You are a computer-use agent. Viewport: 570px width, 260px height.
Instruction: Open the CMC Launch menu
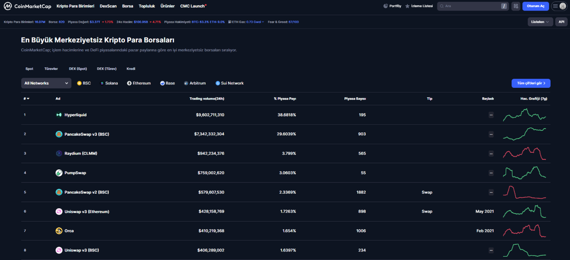tap(193, 6)
